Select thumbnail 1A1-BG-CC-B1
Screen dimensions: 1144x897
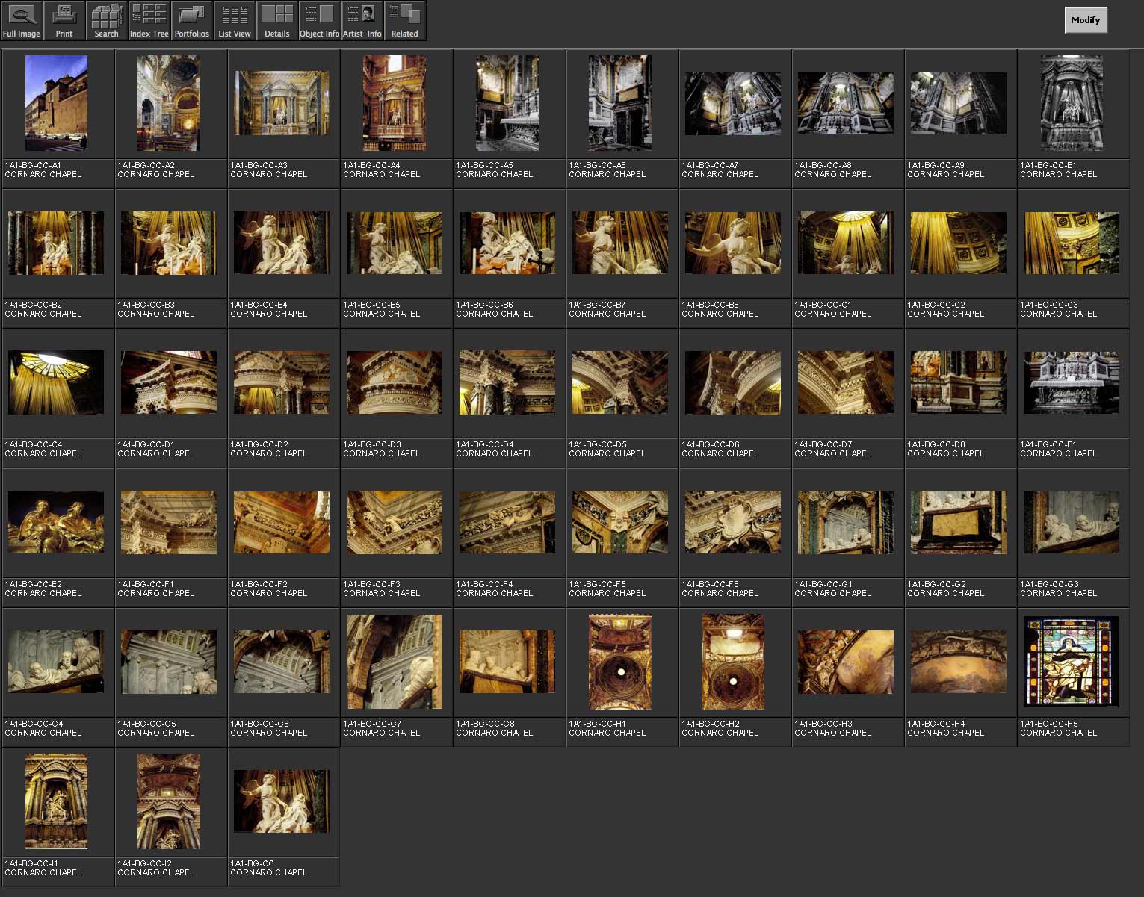[1072, 103]
